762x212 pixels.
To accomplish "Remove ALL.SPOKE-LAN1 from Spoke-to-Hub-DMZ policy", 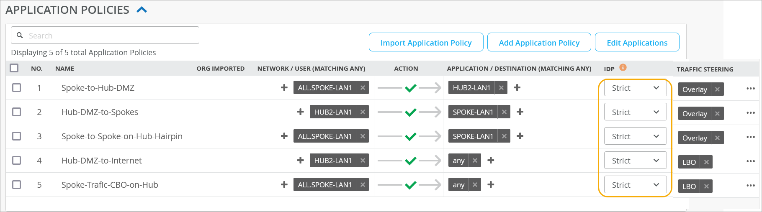I will click(363, 88).
